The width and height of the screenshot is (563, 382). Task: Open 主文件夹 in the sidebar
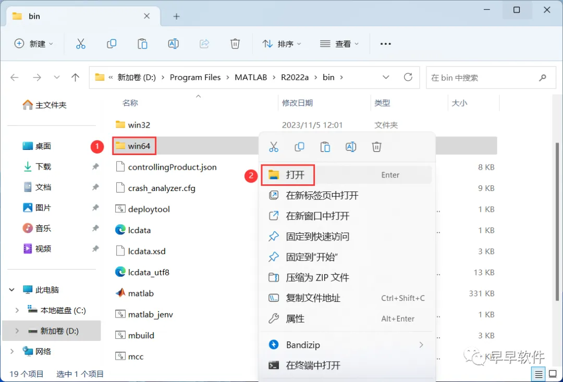pos(44,105)
